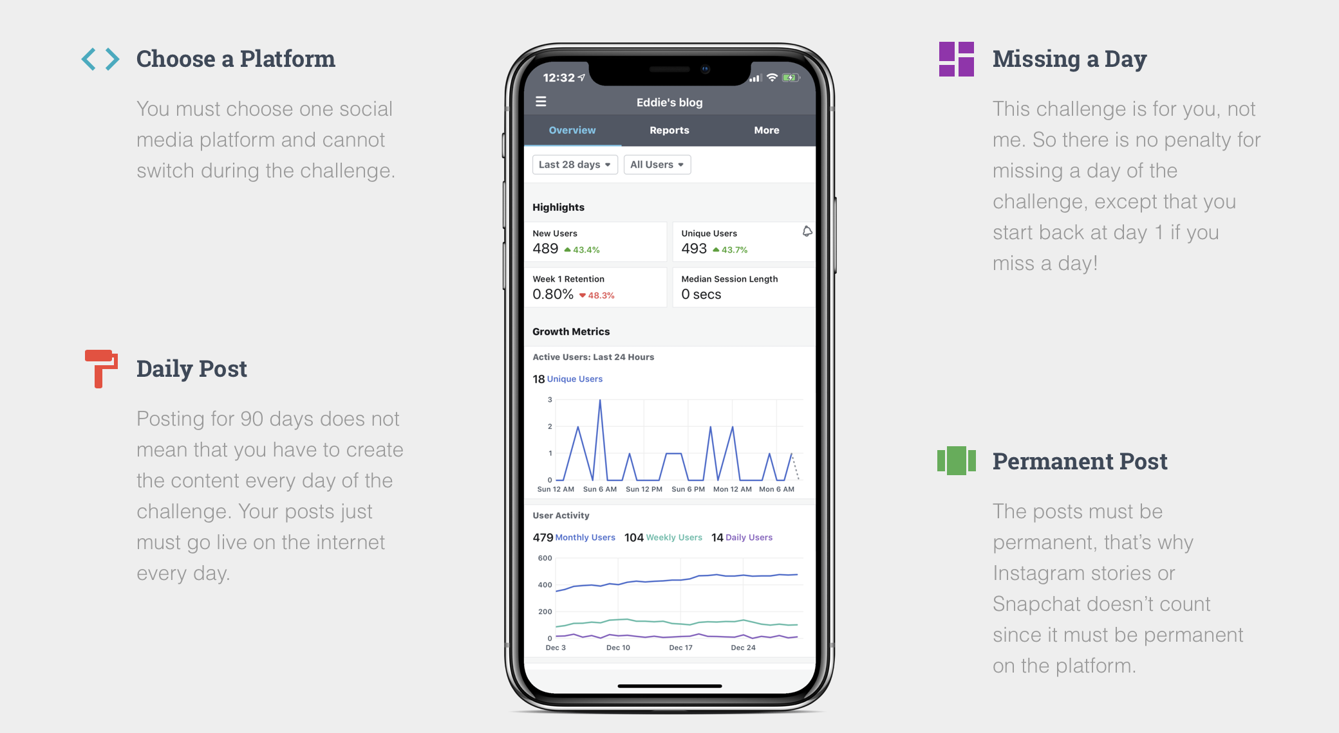Expand the More tab options
Screen dimensions: 1339x733
(x=765, y=130)
